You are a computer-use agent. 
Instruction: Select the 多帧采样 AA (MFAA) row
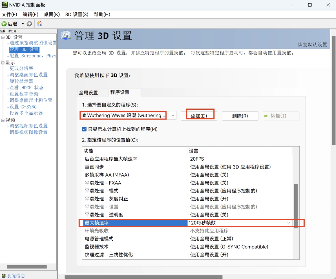click(x=187, y=175)
